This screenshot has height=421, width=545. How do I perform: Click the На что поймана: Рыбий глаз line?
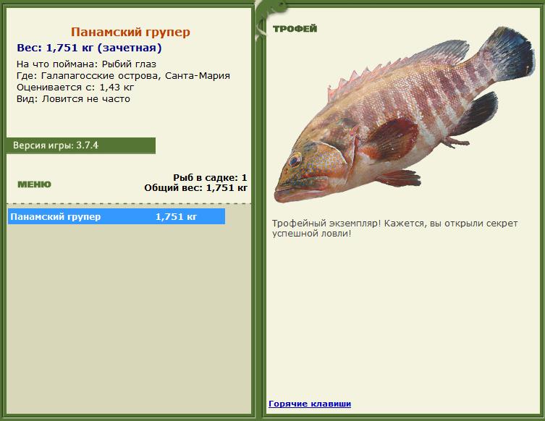86,64
